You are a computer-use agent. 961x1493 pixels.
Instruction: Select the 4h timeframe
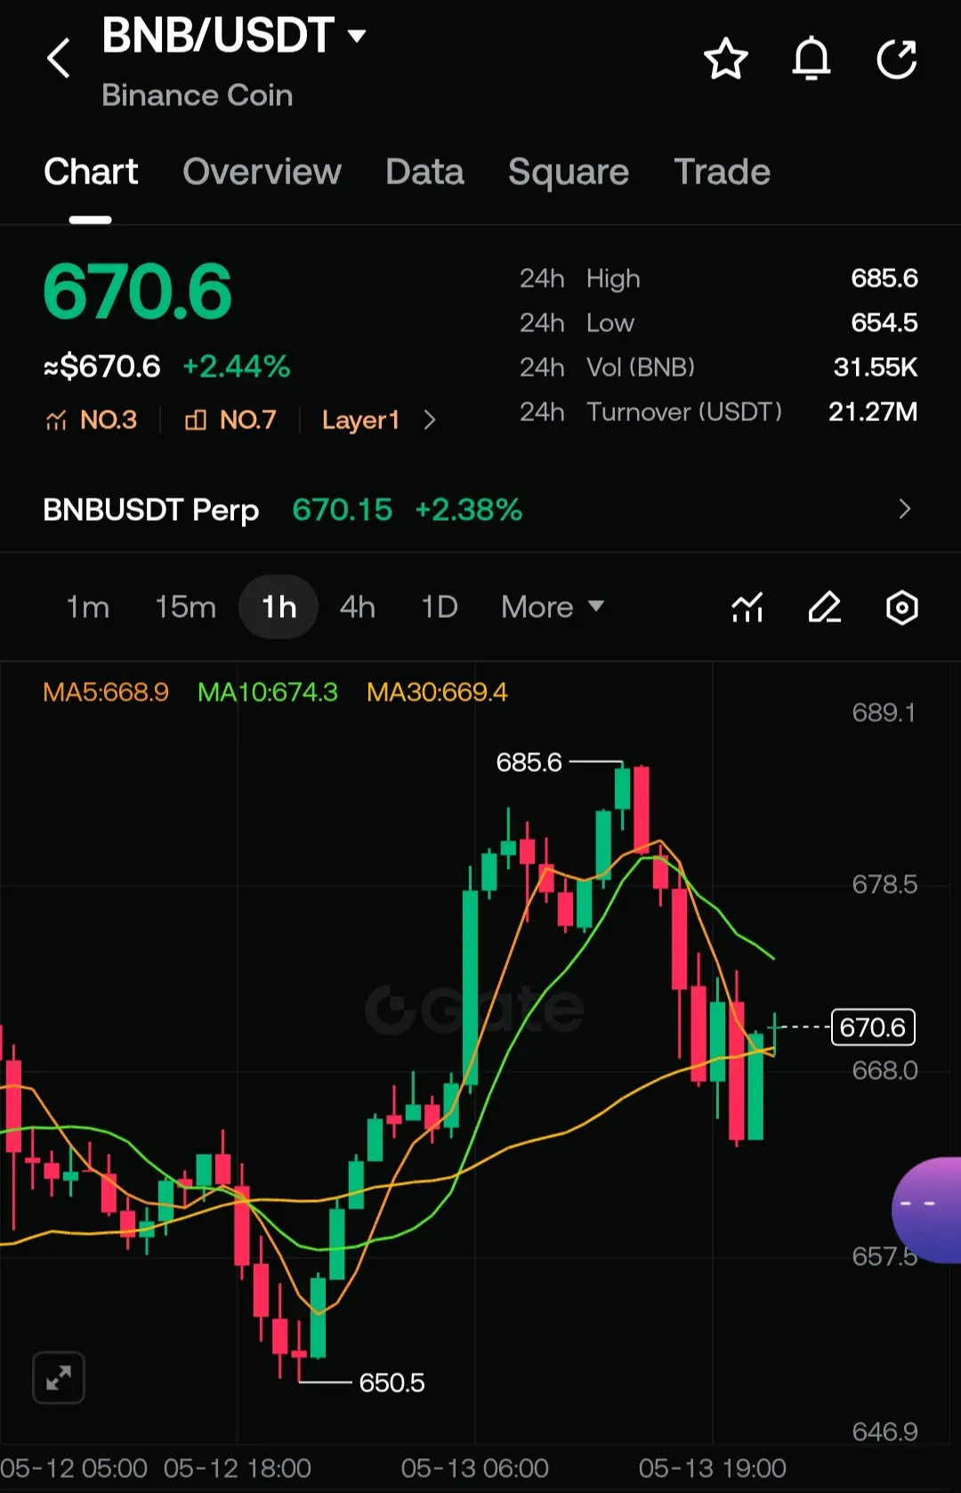pyautogui.click(x=357, y=607)
